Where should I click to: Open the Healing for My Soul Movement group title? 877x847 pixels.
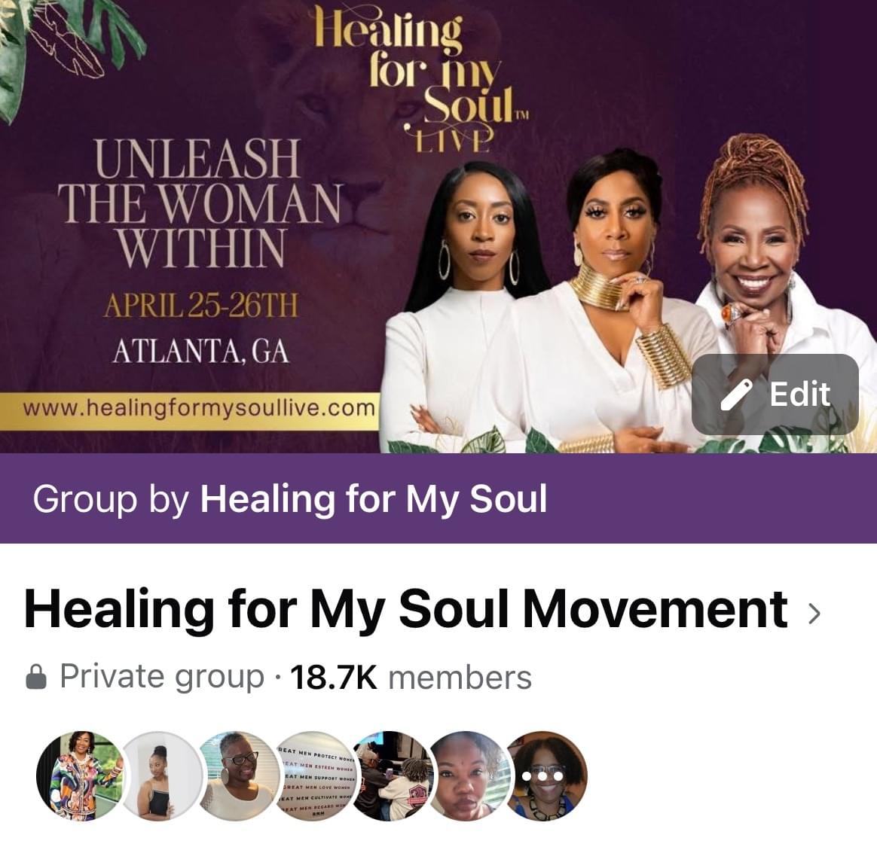pos(406,610)
